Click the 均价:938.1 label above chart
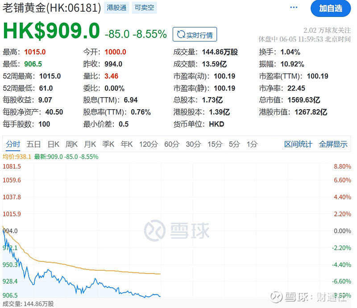Viewport: 357px width, 308px height. tap(17, 157)
